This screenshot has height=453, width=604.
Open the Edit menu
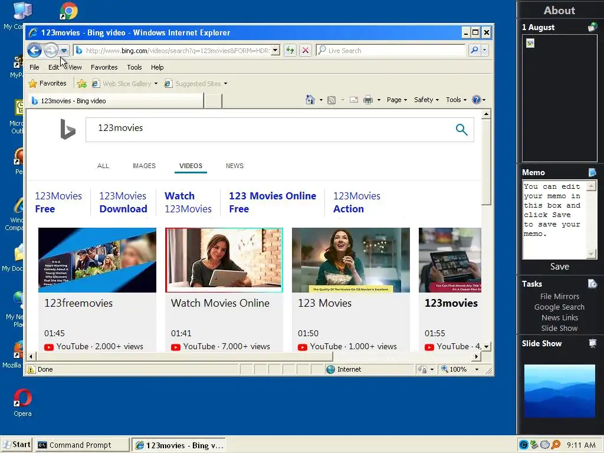point(54,67)
